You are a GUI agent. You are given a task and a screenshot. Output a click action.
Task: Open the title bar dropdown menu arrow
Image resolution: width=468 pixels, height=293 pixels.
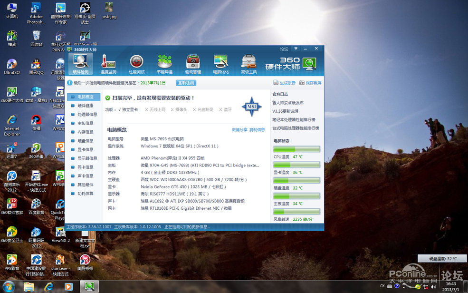296,49
